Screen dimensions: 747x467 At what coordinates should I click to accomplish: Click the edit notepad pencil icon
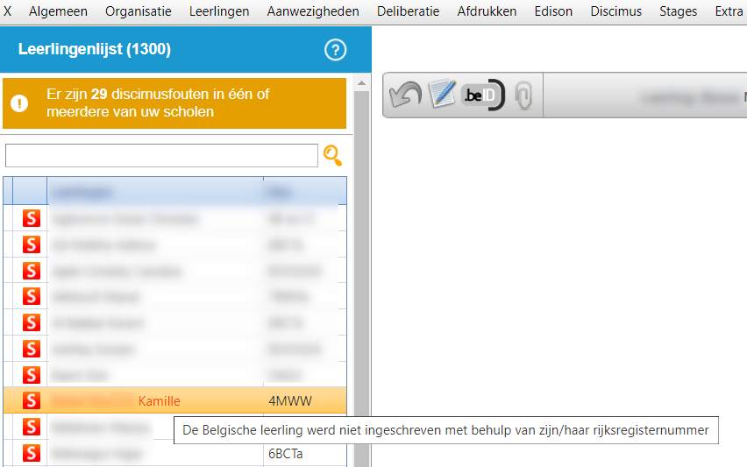(443, 95)
